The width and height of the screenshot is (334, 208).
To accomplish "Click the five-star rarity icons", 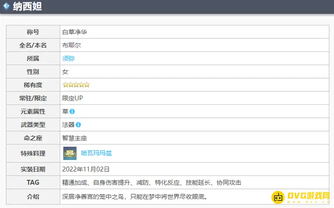I will pos(76,85).
